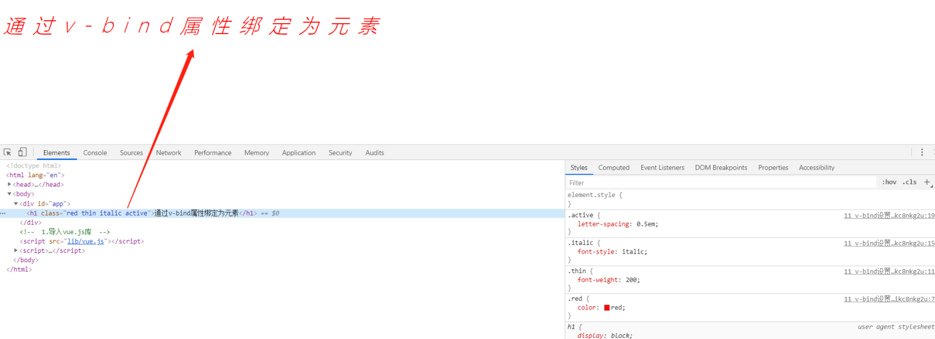The width and height of the screenshot is (935, 339).
Task: Switch to the Properties sidebar tab
Action: (x=773, y=167)
